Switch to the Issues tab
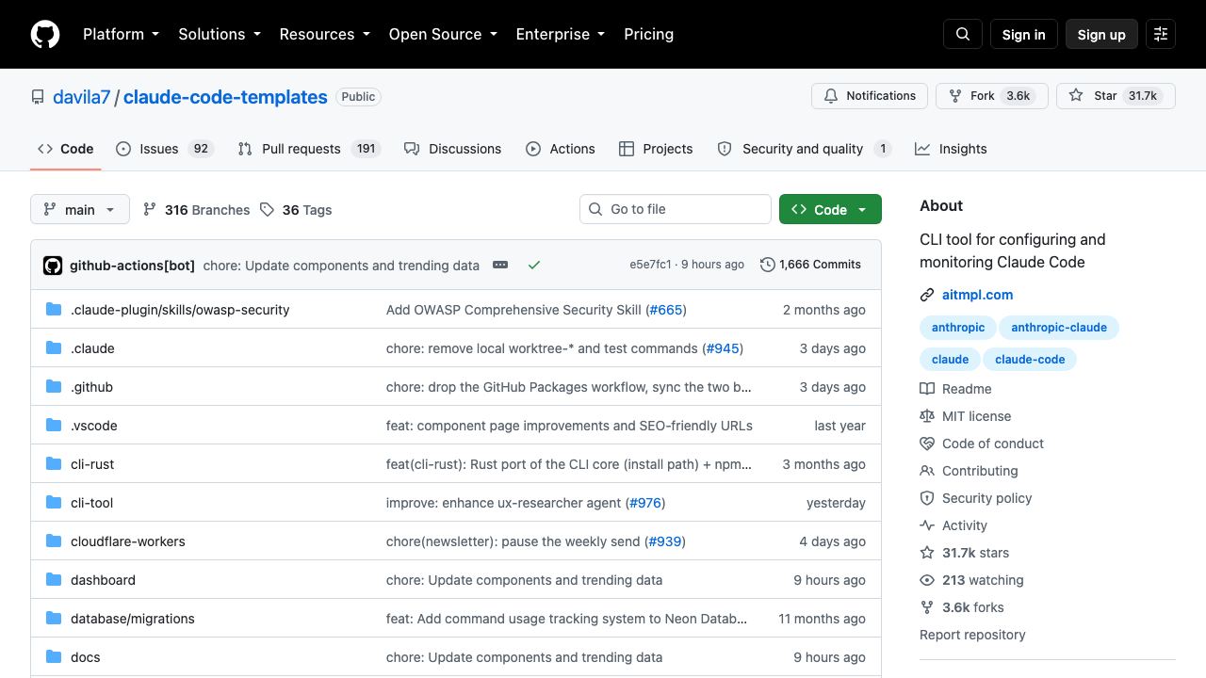The width and height of the screenshot is (1206, 678). [x=165, y=149]
